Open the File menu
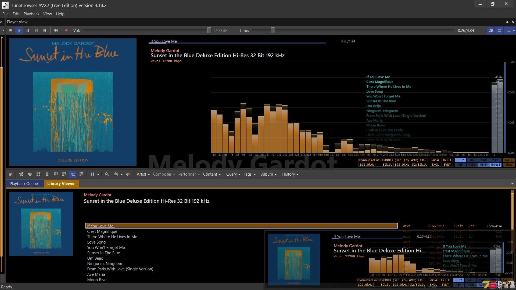 pyautogui.click(x=5, y=14)
